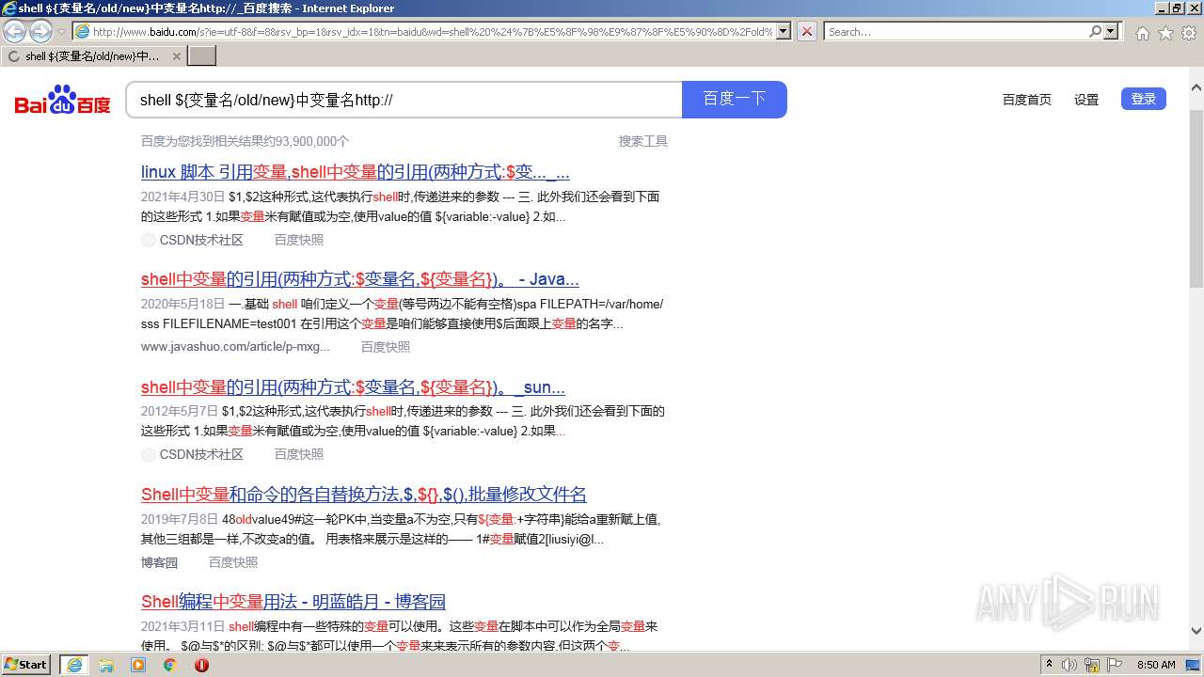Open 百度快照 for the 2012年5月7日 result
Image resolution: width=1204 pixels, height=677 pixels.
click(x=299, y=454)
